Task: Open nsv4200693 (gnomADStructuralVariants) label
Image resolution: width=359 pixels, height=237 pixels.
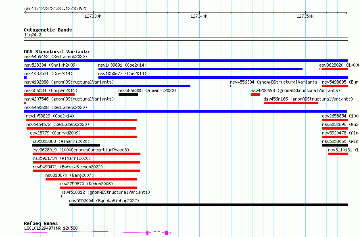Action: [295, 90]
